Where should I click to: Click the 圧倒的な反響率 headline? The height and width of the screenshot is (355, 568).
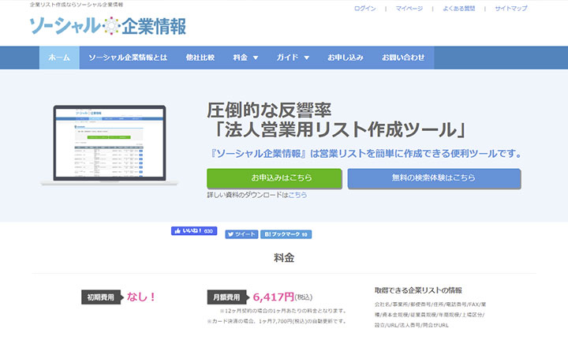pos(269,110)
